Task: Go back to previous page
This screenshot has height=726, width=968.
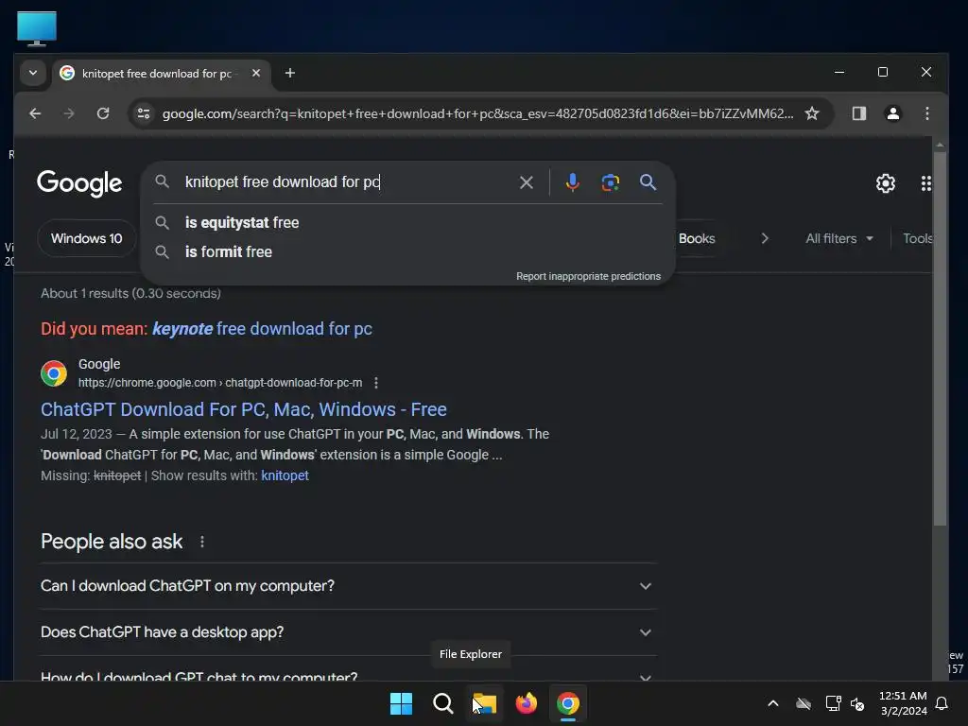Action: coord(35,113)
